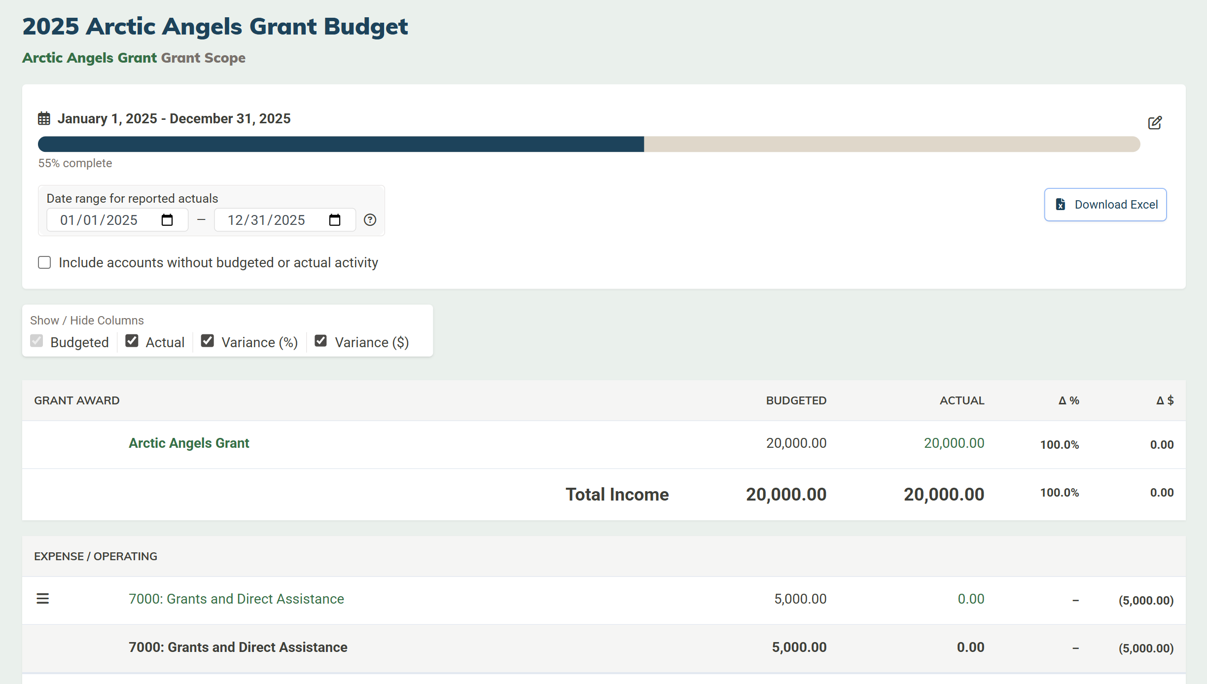Click the EXPENSE / OPERATING section header
The width and height of the screenshot is (1207, 684).
(x=96, y=556)
